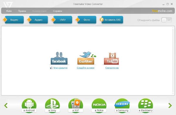Click the file list vertical scrollbar
Viewport: 176px width, 115px height.
[173, 61]
